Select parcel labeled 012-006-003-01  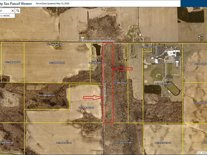[x=86, y=108]
